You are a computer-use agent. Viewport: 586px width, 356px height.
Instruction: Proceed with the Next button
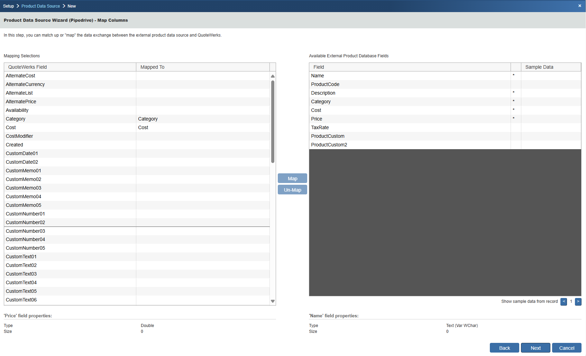point(535,348)
